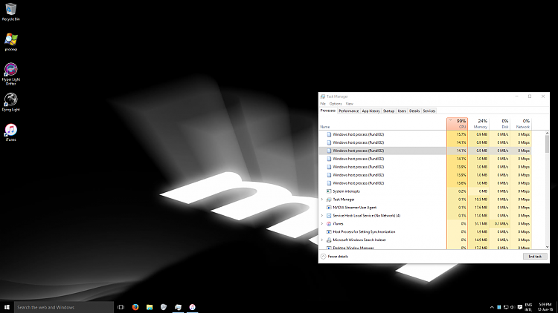Click the Search the web and Windows box
The image size is (558, 313).
coord(64,307)
